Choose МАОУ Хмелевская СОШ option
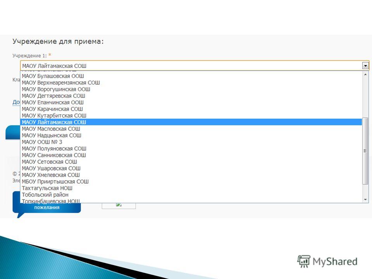This screenshot has width=372, height=279. pyautogui.click(x=191, y=175)
